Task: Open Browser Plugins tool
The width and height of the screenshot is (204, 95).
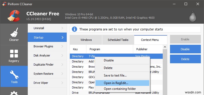Action: point(47,46)
